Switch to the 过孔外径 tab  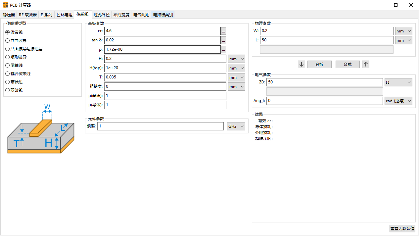(x=101, y=15)
